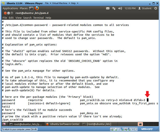Open the Terminal menu in menubar
This screenshot has width=160, height=132.
(x=38, y=18)
